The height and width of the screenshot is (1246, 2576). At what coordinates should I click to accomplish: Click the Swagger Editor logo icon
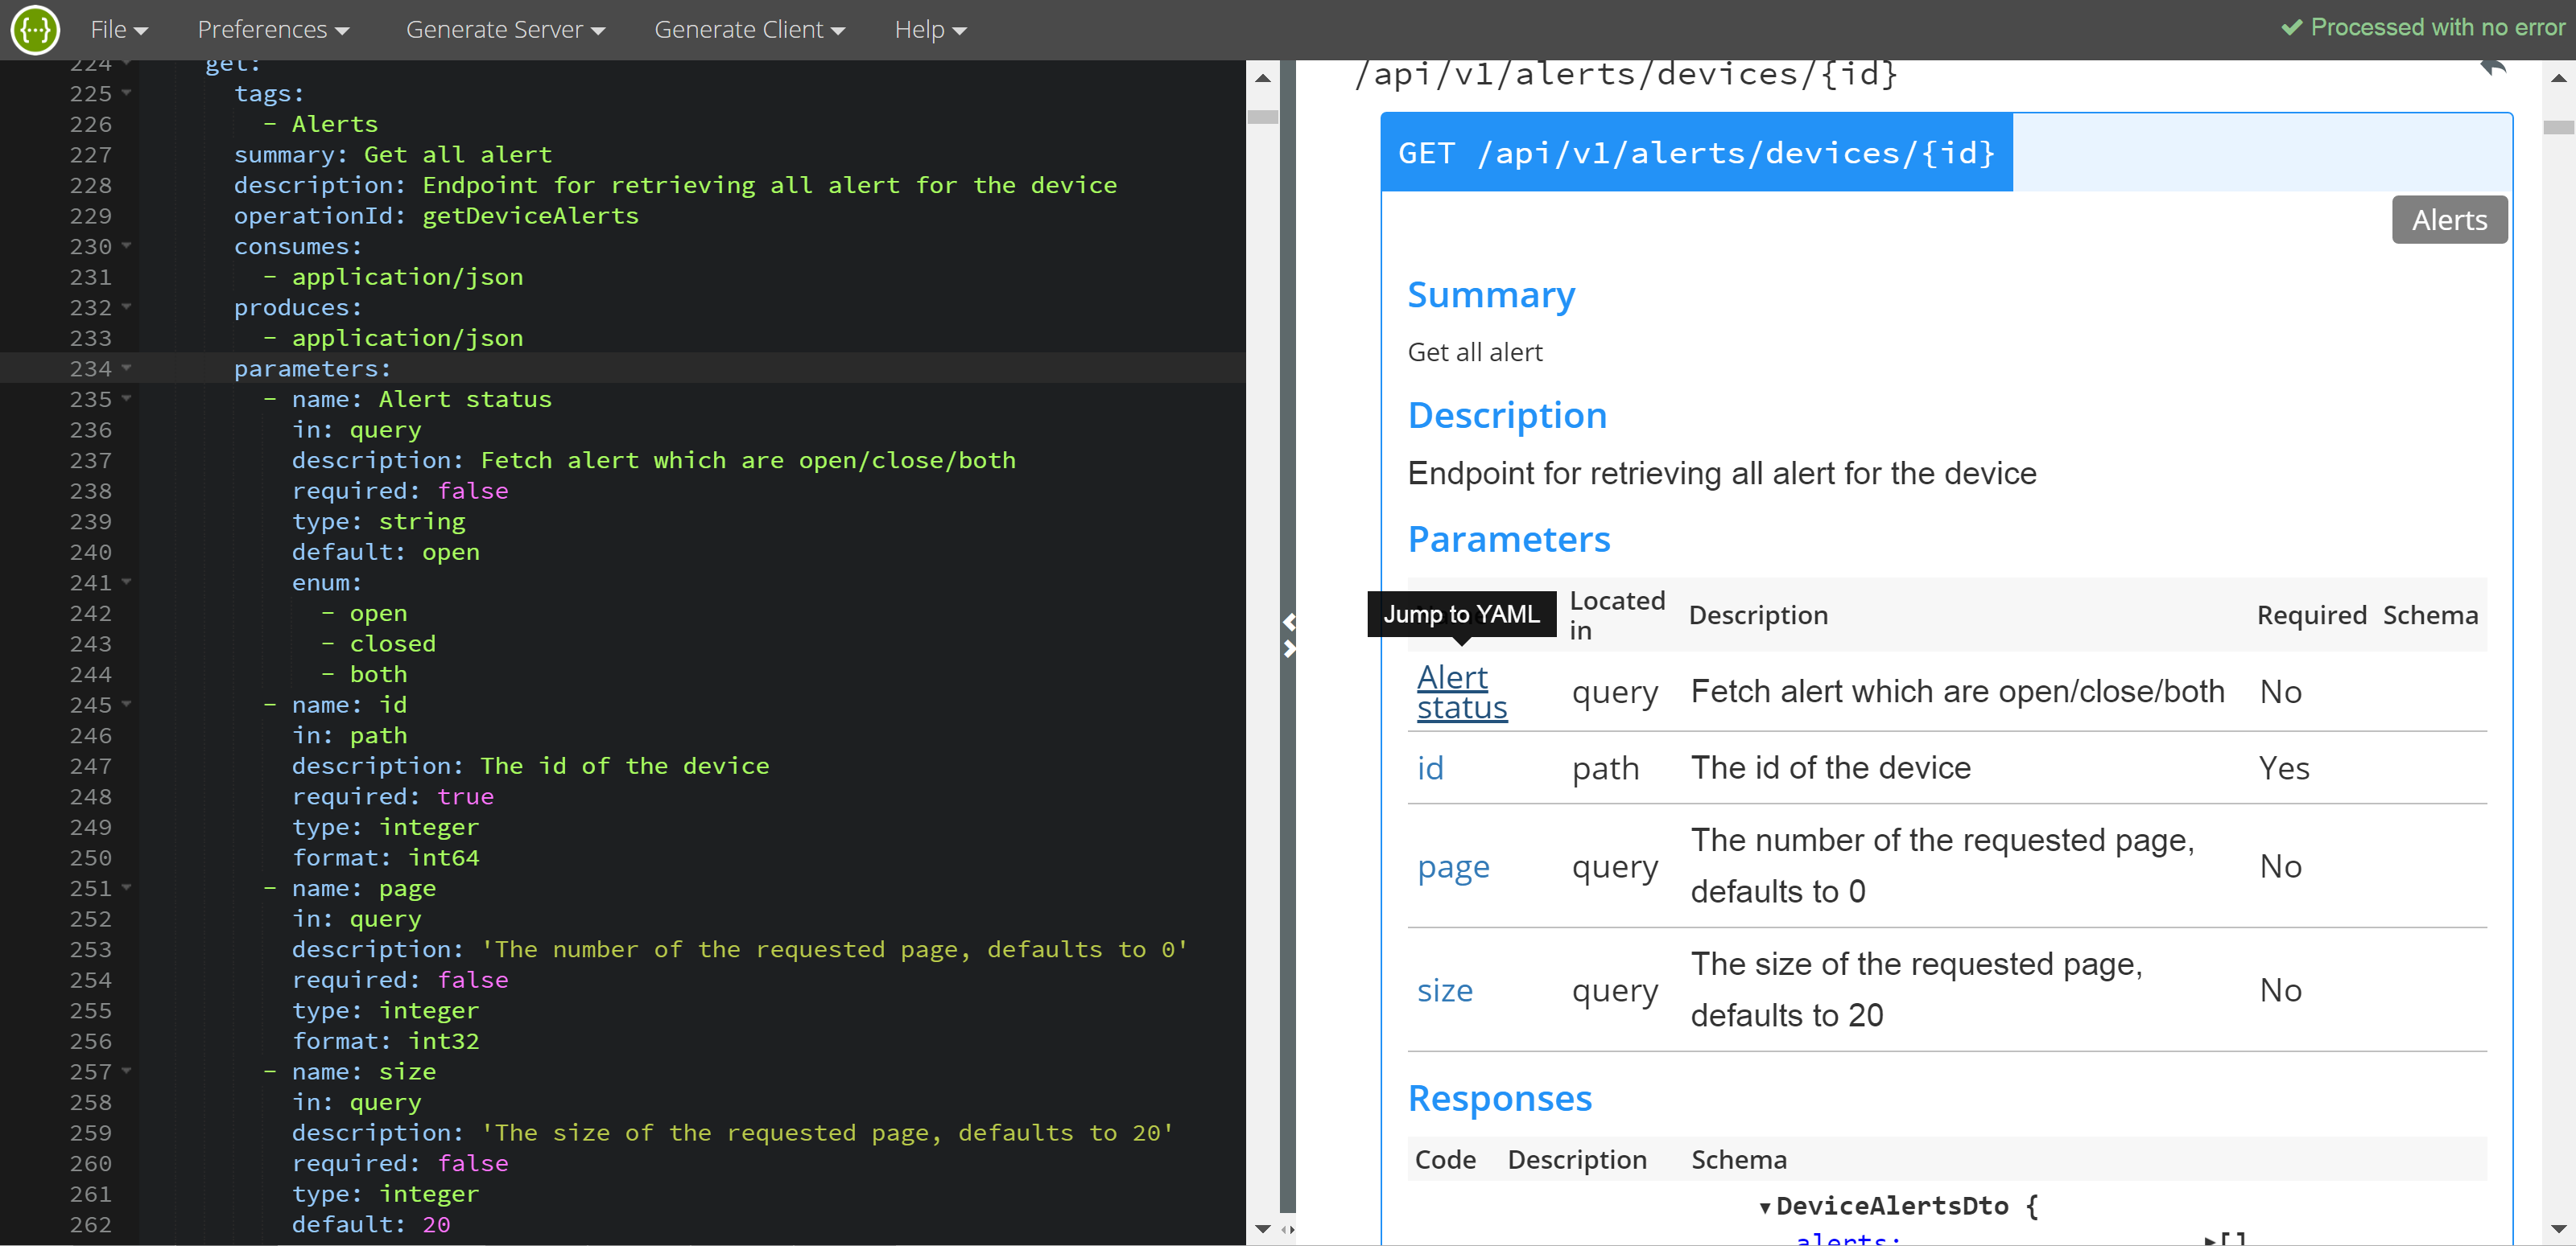(36, 30)
